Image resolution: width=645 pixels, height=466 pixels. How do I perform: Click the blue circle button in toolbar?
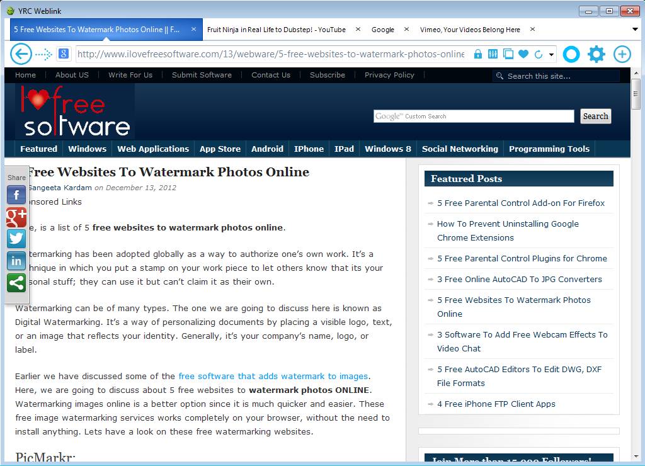tap(571, 54)
